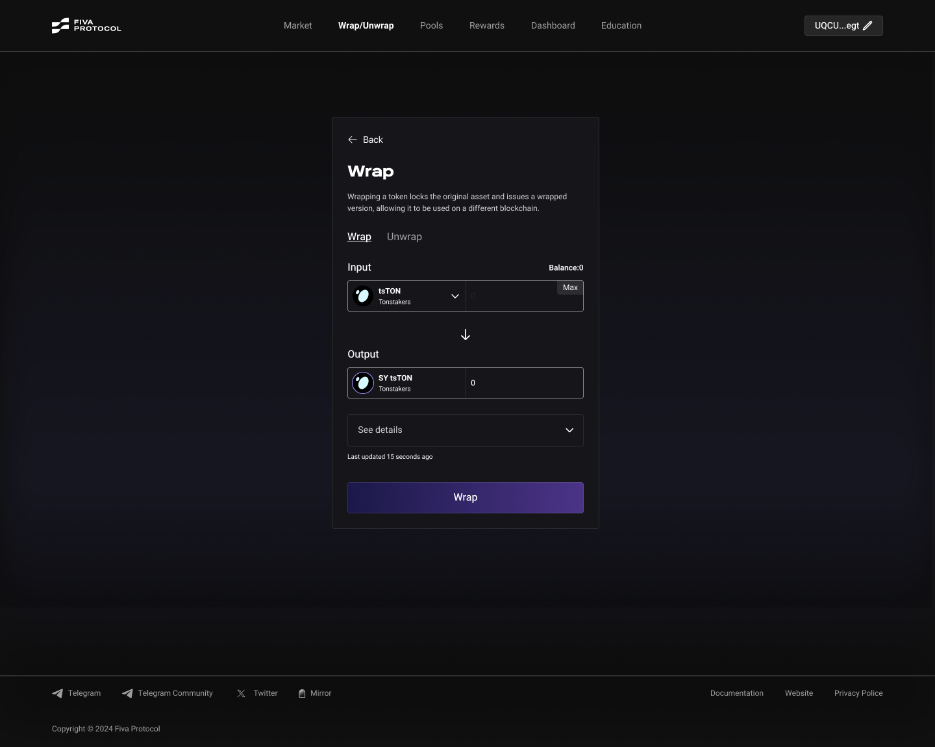Screen dimensions: 935x747
Task: Click the tsTON token icon in Input
Action: point(362,296)
